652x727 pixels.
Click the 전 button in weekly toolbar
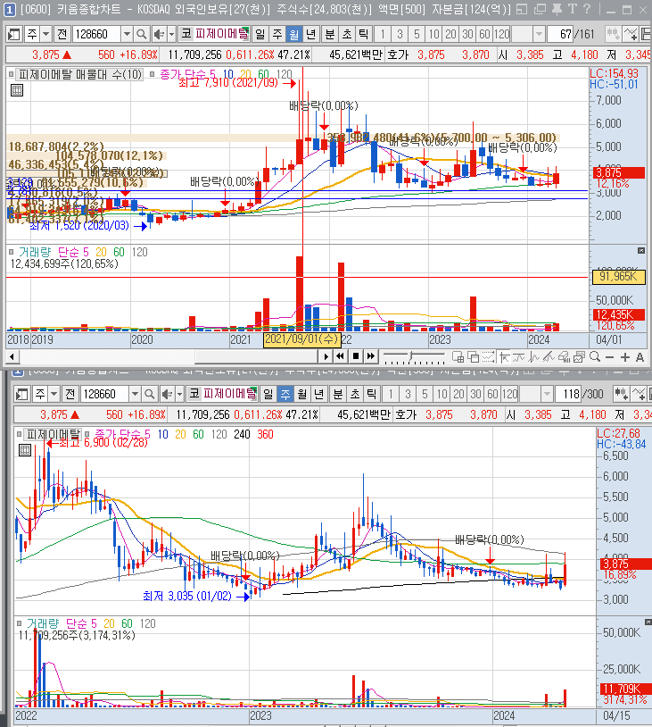(x=70, y=394)
